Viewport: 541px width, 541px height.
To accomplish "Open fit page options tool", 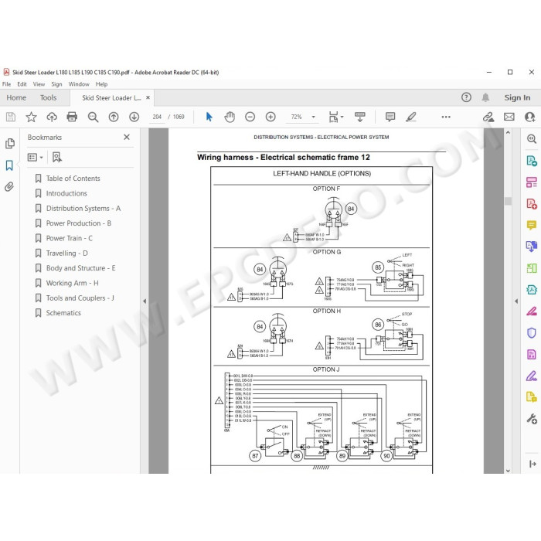I will point(333,117).
